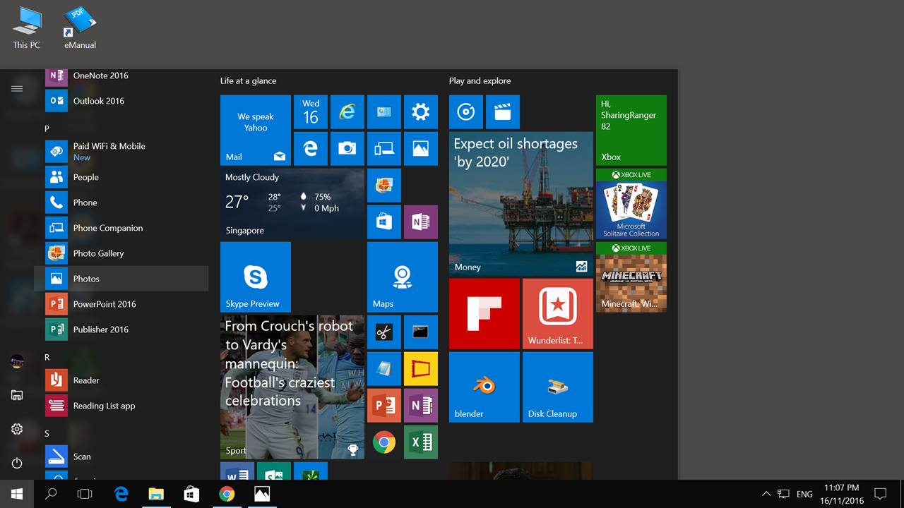Select Photos in the app list

(x=121, y=279)
